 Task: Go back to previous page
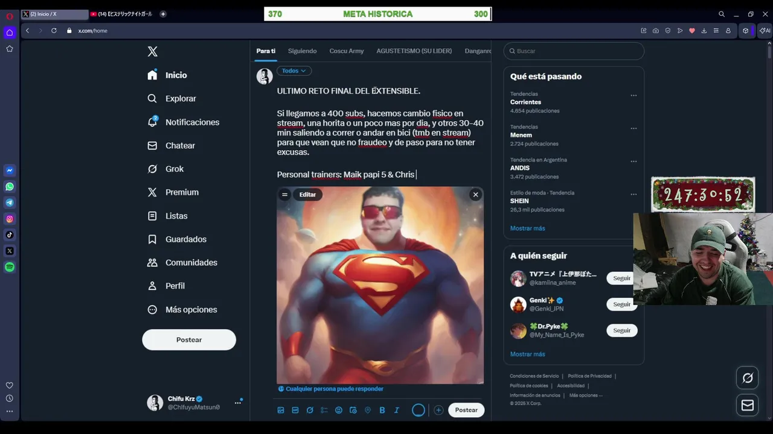[27, 30]
